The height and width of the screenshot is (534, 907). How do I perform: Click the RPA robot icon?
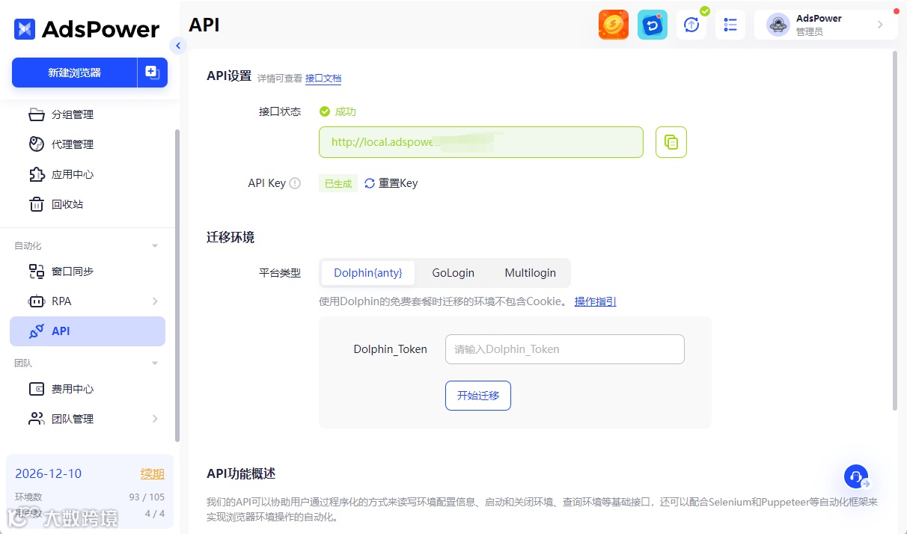pos(37,301)
